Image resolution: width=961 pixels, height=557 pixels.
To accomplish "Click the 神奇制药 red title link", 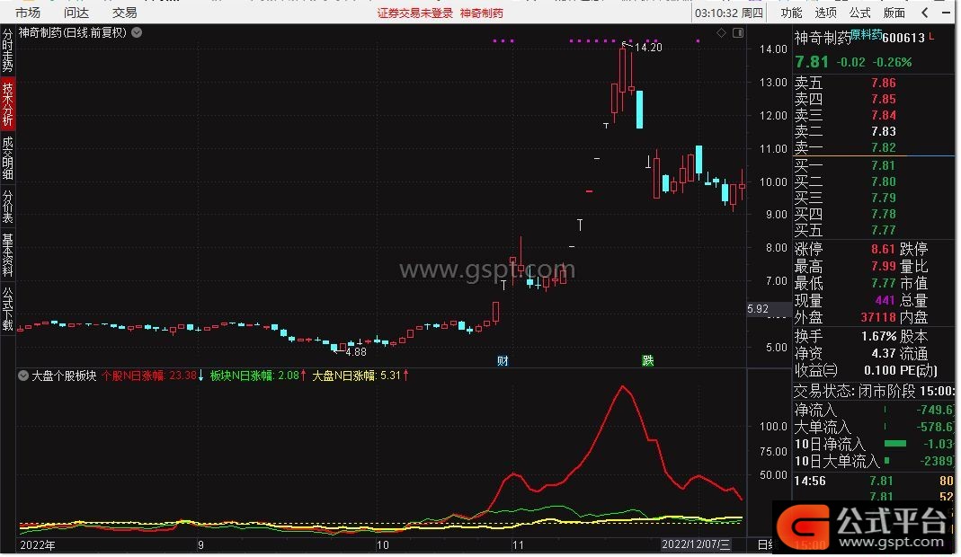I will [482, 13].
